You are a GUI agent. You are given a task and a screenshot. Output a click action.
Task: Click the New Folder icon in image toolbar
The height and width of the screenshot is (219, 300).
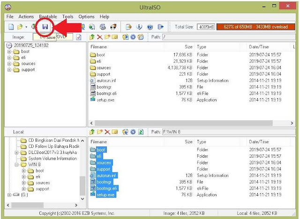tap(107, 37)
